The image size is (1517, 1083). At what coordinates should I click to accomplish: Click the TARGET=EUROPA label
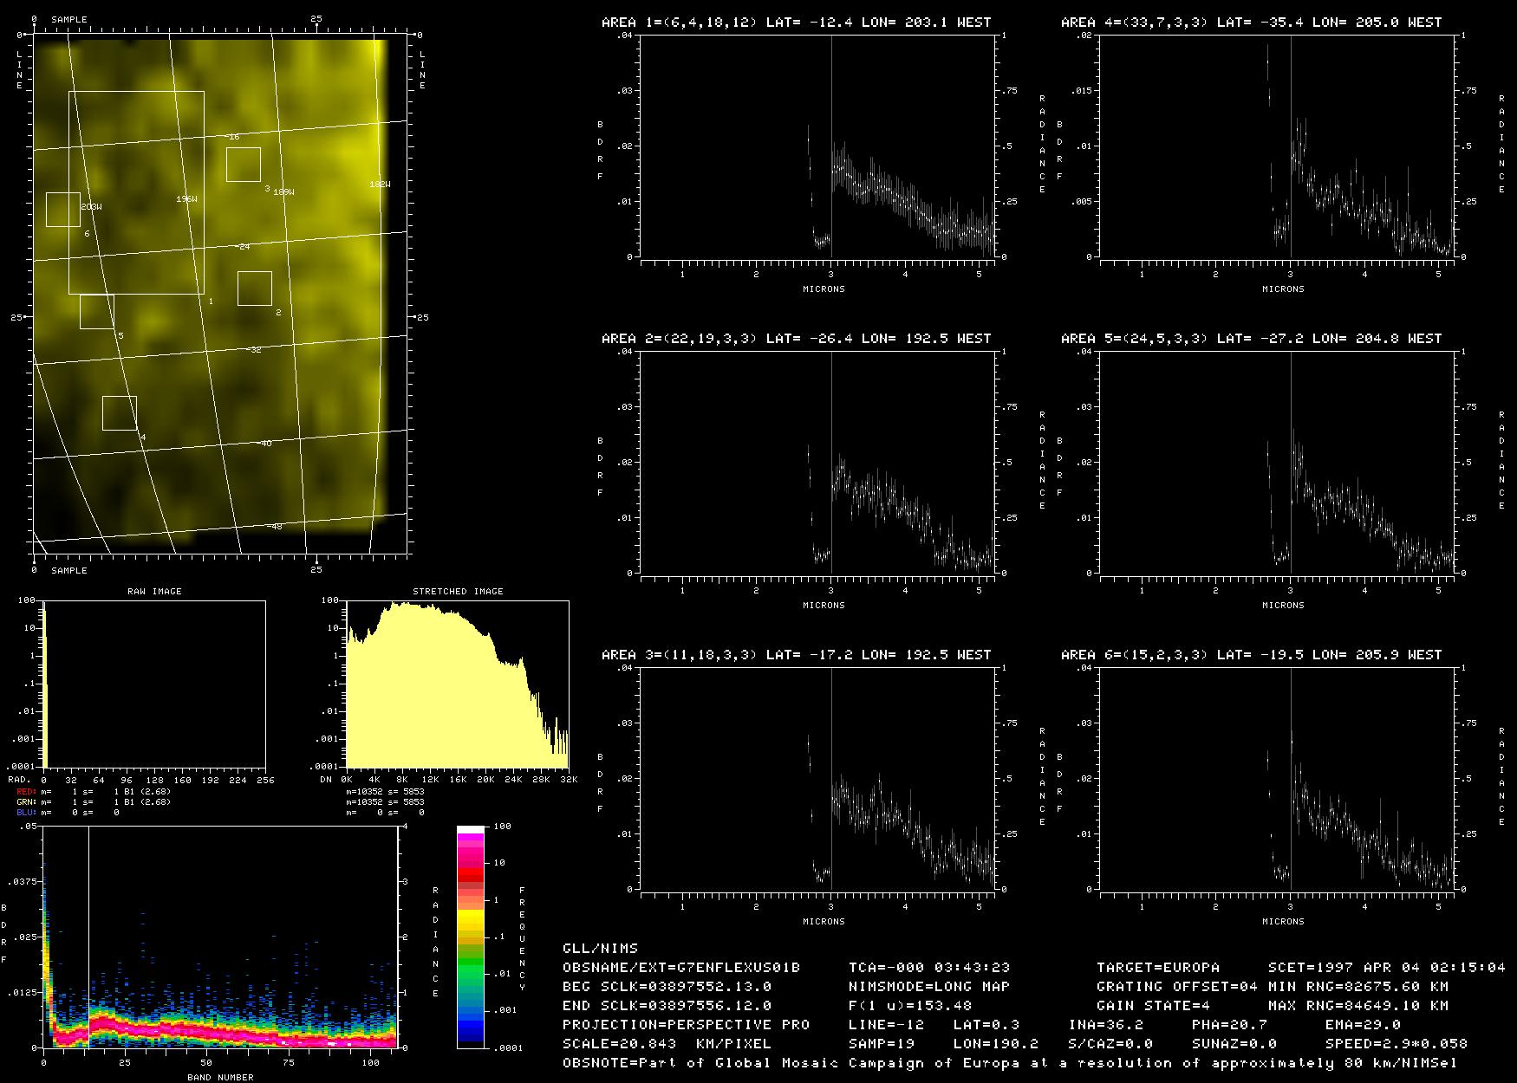1157,967
